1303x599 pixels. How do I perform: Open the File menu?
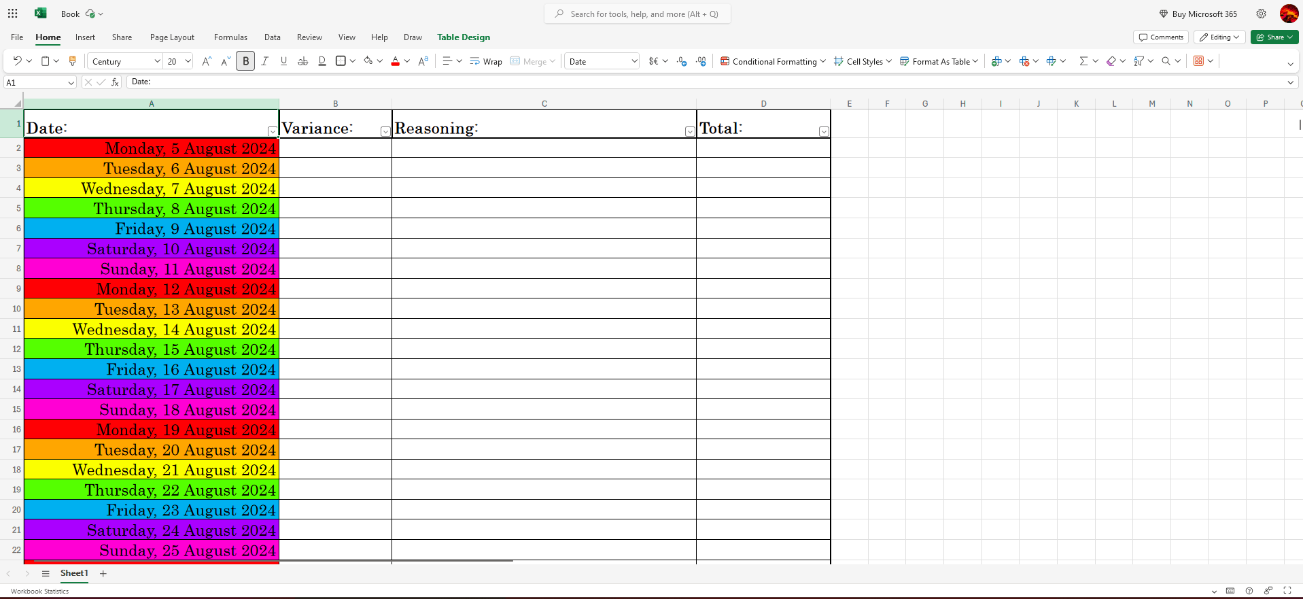17,37
